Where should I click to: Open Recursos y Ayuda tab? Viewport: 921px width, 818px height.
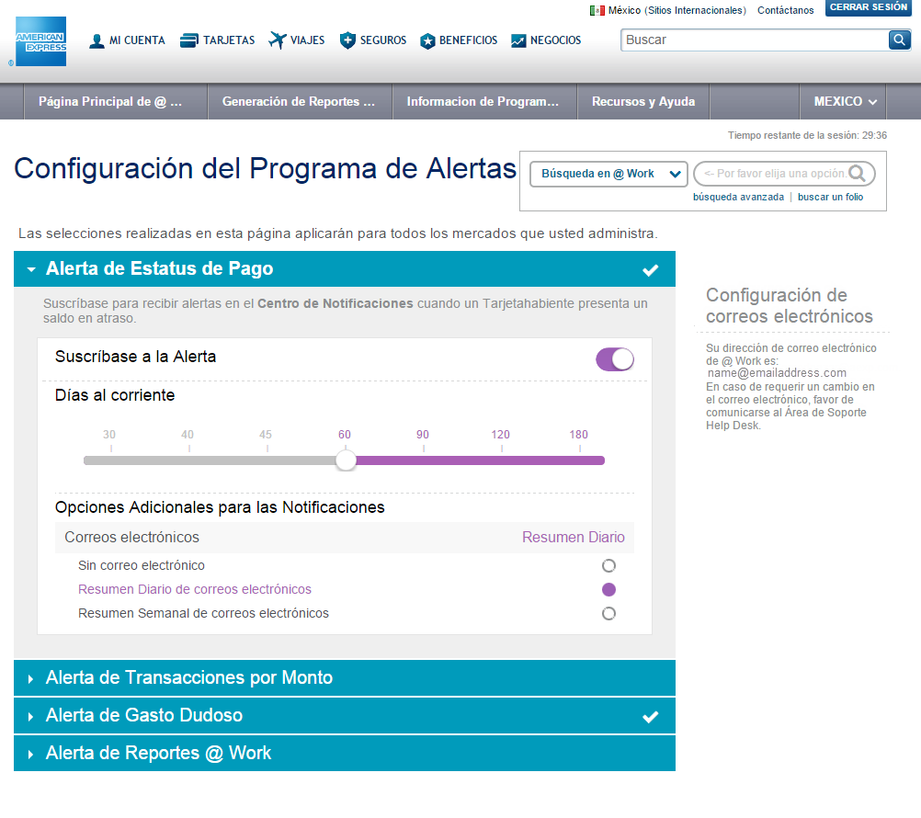tap(643, 102)
